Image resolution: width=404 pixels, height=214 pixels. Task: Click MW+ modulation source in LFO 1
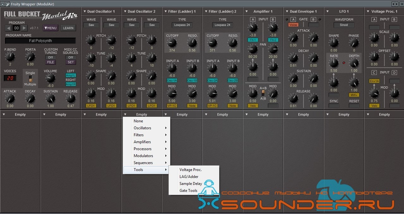(x=354, y=95)
